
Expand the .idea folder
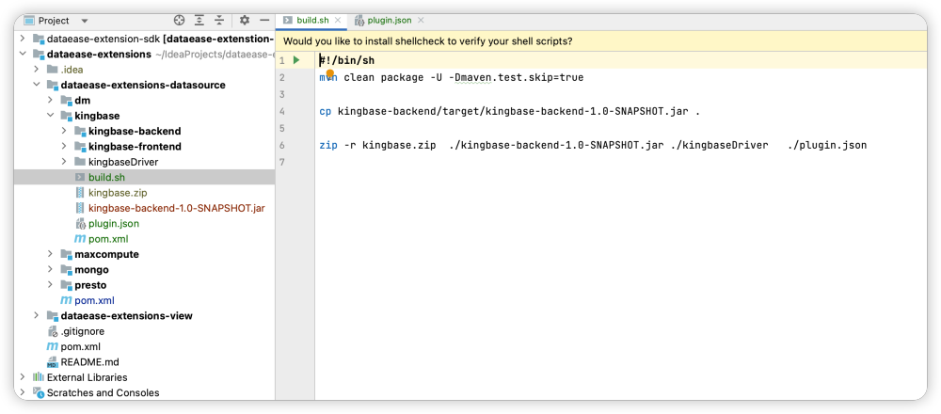[x=36, y=70]
